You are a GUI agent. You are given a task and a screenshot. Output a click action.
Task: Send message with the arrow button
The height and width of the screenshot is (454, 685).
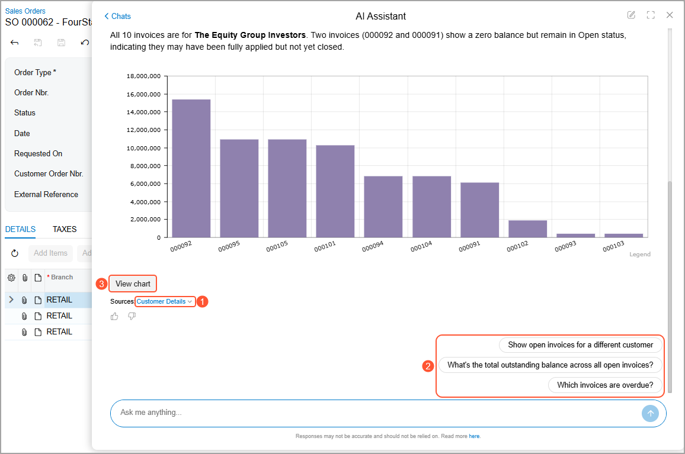click(x=650, y=413)
